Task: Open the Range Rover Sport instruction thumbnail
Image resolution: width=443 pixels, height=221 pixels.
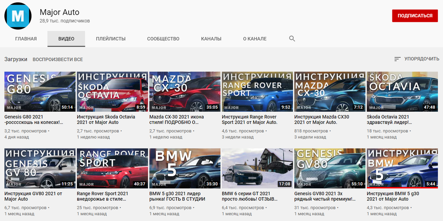Action: pyautogui.click(x=257, y=91)
